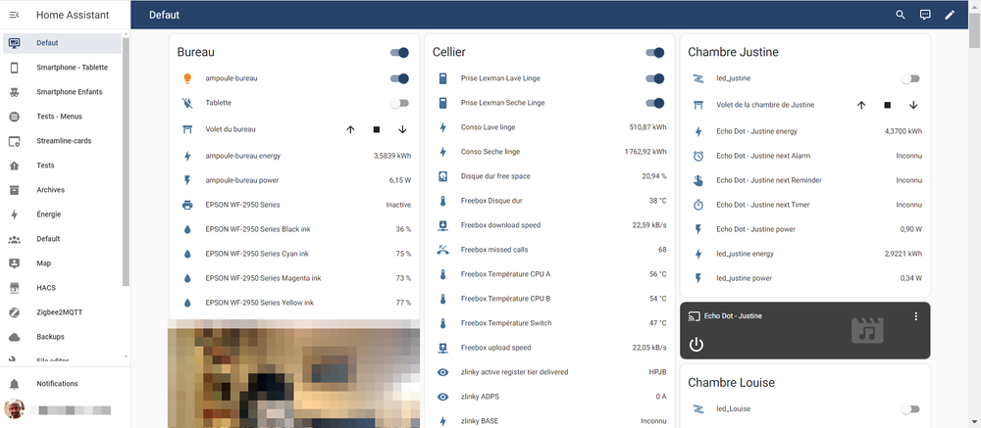This screenshot has width=981, height=428.
Task: Collapse the sidebar with hamburger menu icon
Action: click(x=15, y=15)
